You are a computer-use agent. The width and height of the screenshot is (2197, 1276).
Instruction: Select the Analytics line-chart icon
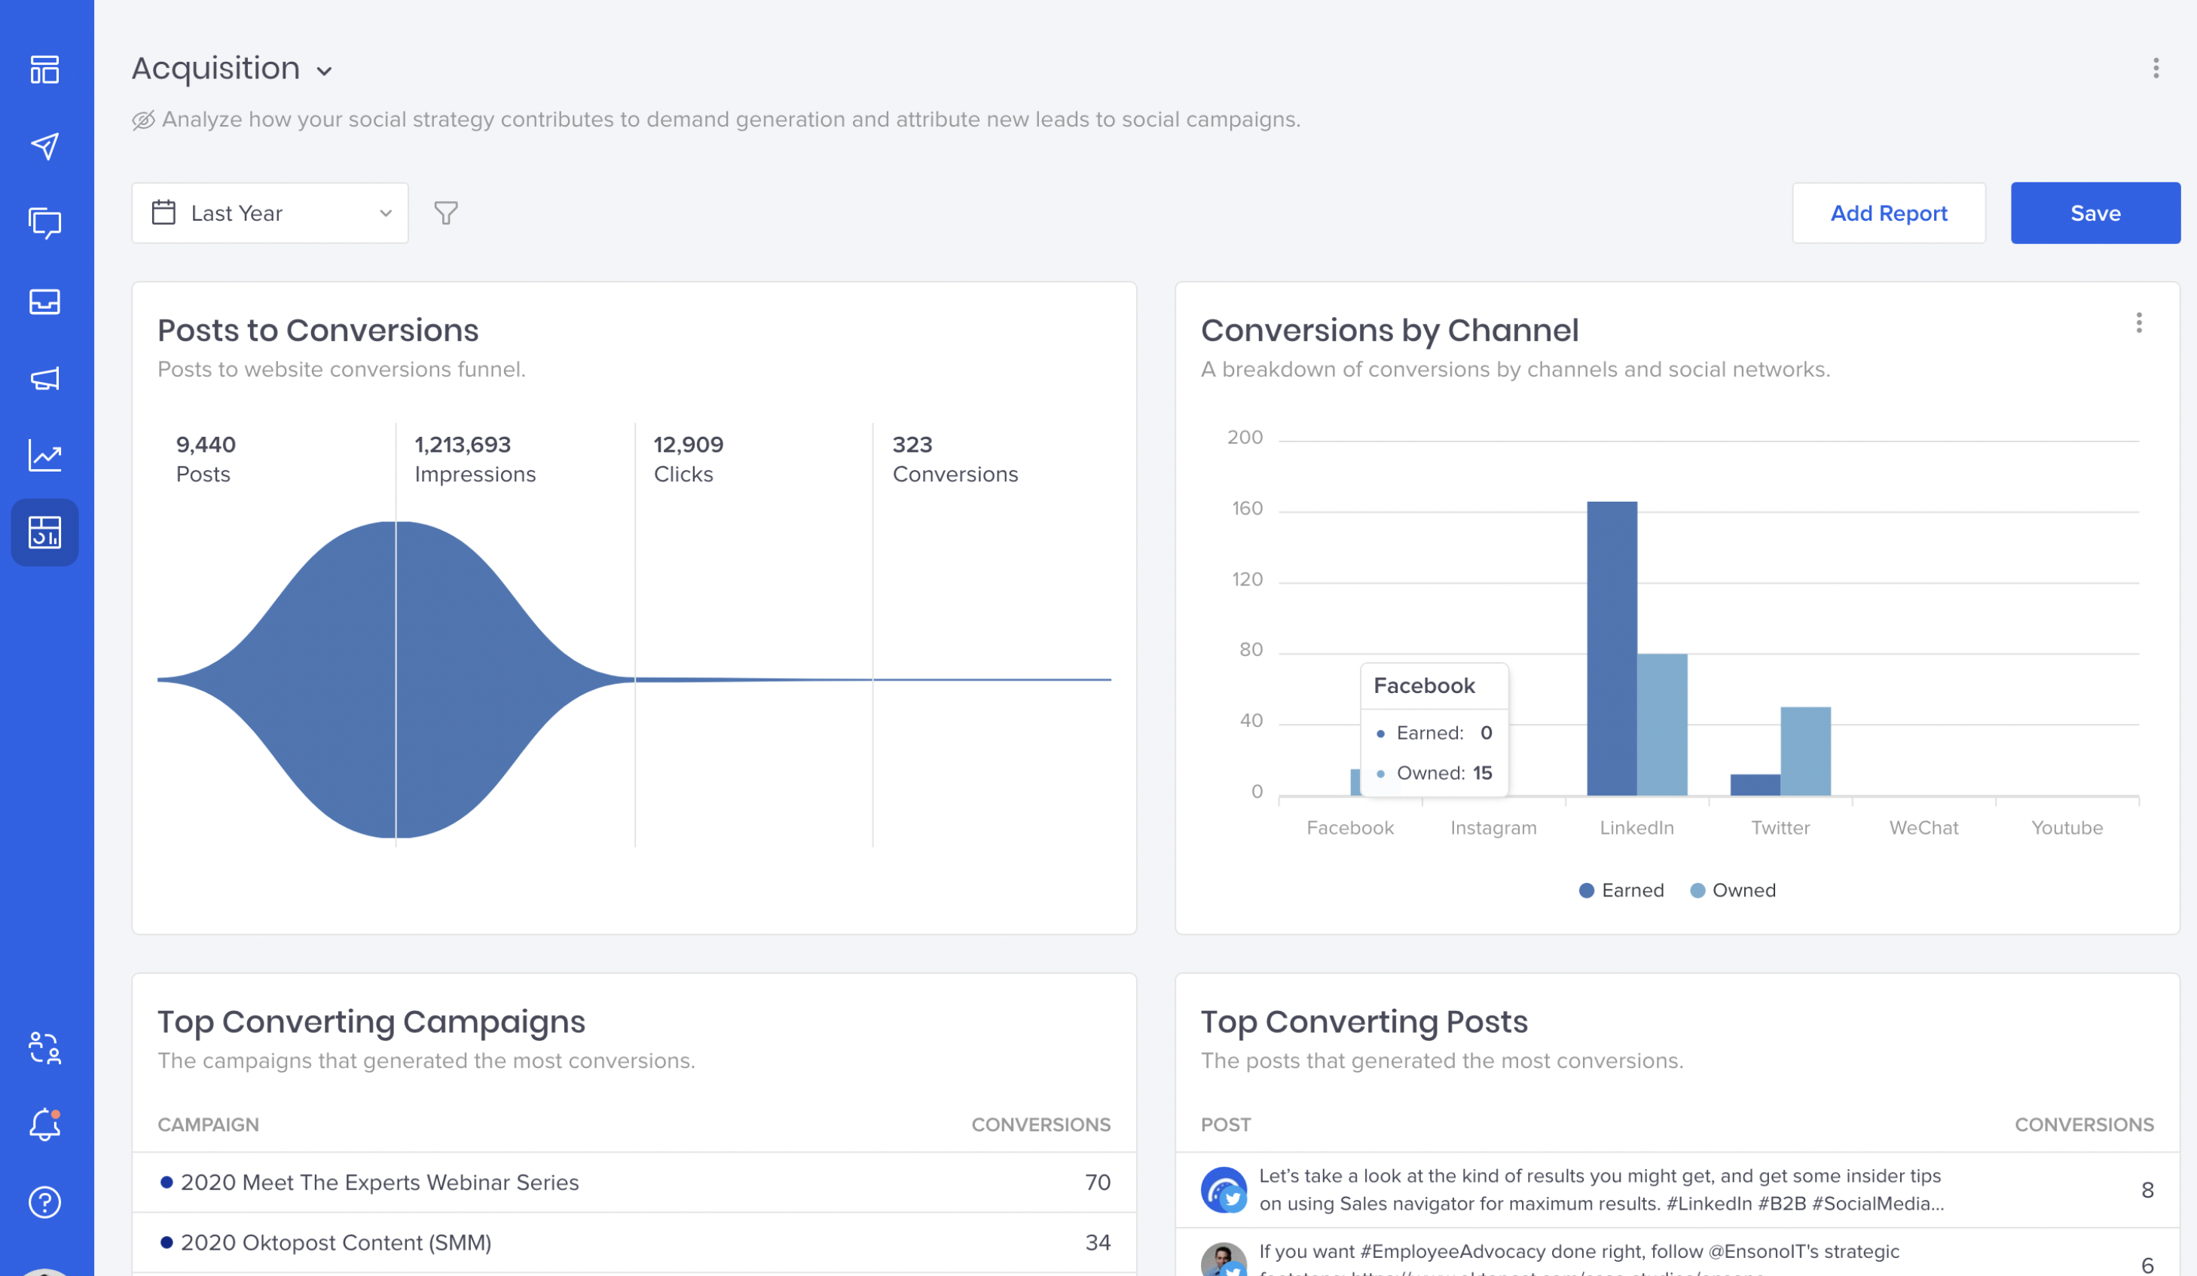[44, 456]
